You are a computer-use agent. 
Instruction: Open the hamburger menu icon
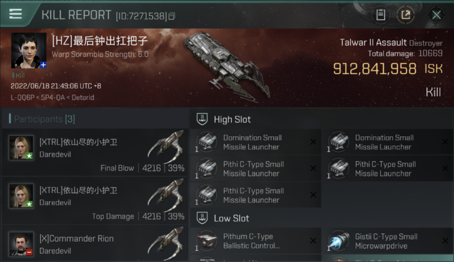15,14
